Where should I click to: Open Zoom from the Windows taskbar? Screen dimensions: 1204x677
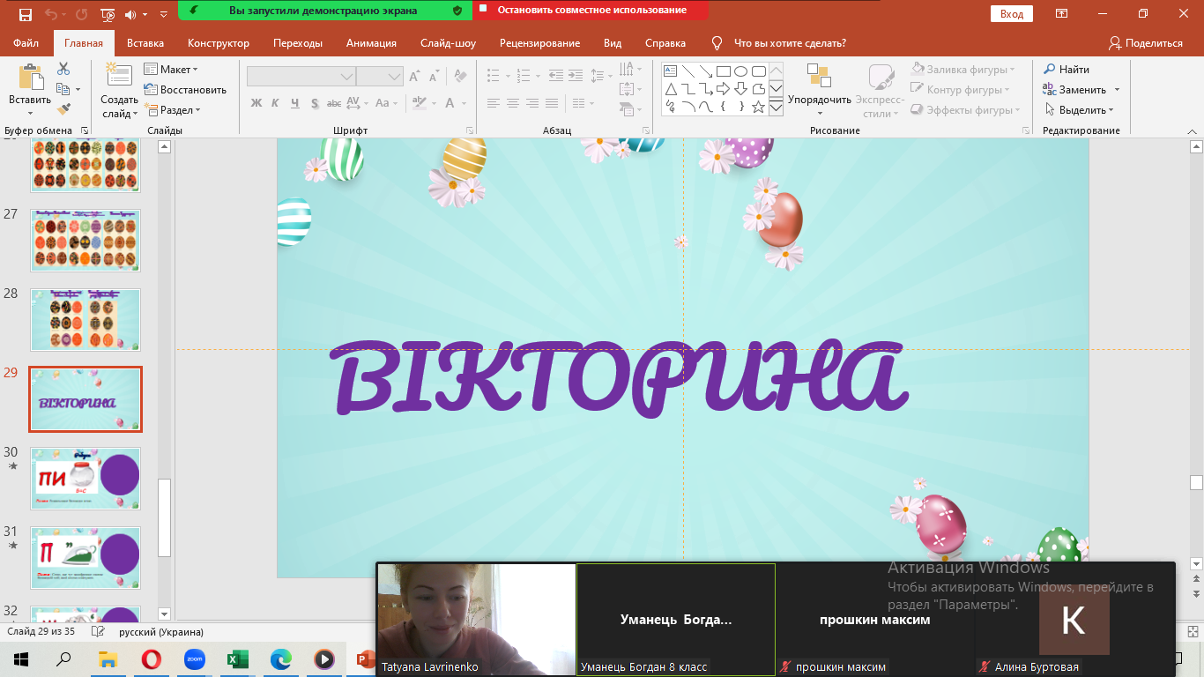[194, 658]
